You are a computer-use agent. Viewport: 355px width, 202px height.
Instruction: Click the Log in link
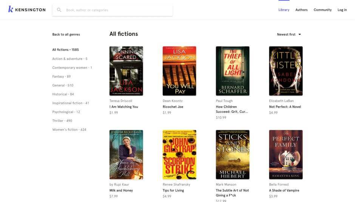tap(342, 10)
